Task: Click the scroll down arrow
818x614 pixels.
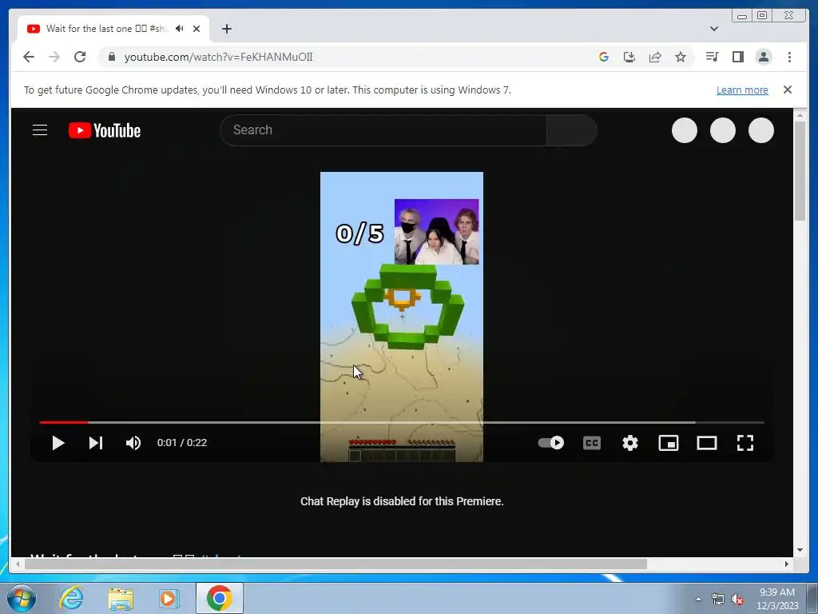Action: click(x=800, y=550)
